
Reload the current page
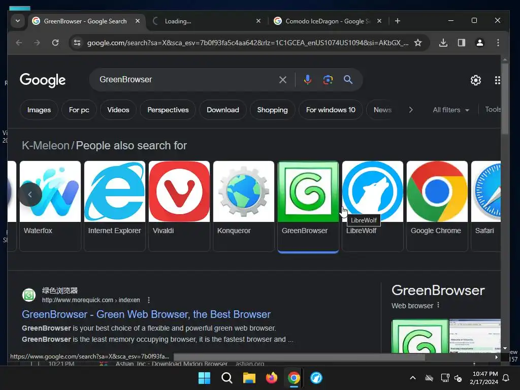(55, 43)
